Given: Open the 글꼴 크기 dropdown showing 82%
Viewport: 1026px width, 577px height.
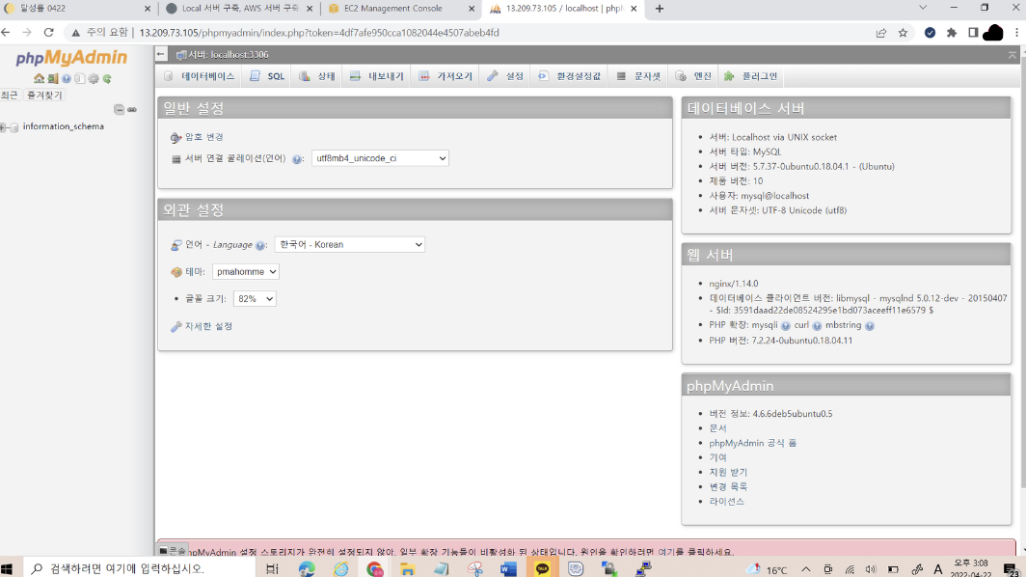Looking at the screenshot, I should pyautogui.click(x=255, y=299).
